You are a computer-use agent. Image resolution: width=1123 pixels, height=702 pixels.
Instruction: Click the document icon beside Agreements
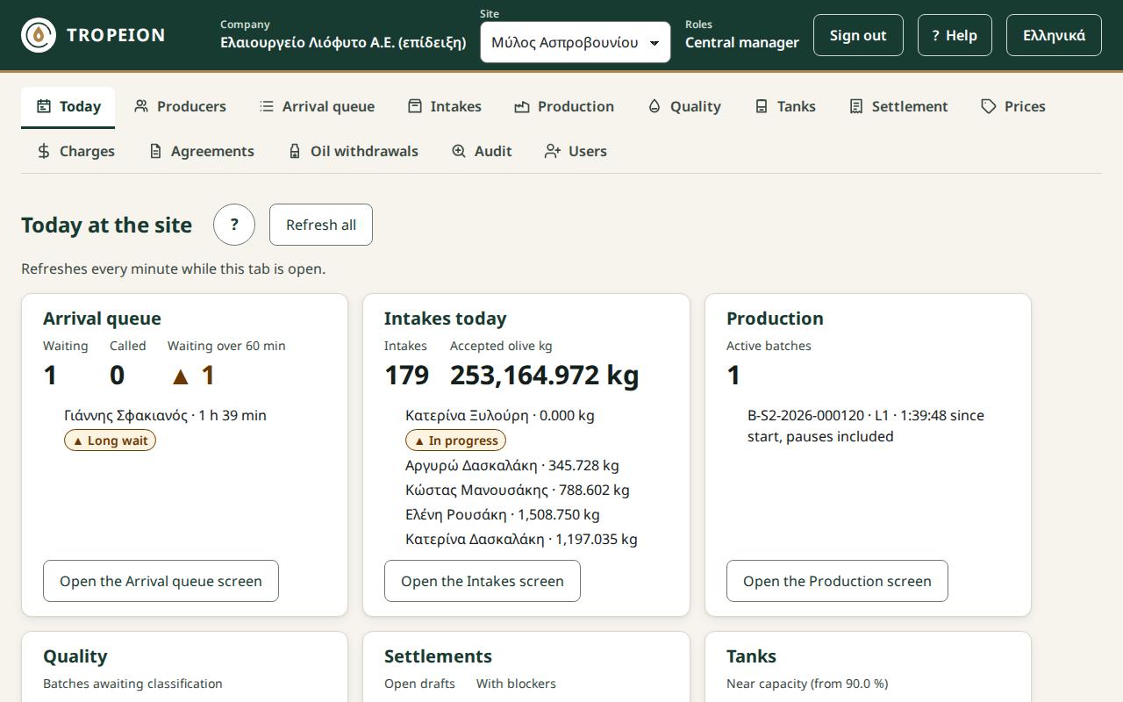[x=155, y=151]
